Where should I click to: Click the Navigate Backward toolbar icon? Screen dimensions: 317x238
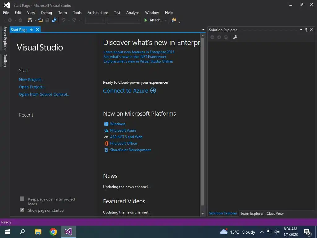(x=10, y=20)
